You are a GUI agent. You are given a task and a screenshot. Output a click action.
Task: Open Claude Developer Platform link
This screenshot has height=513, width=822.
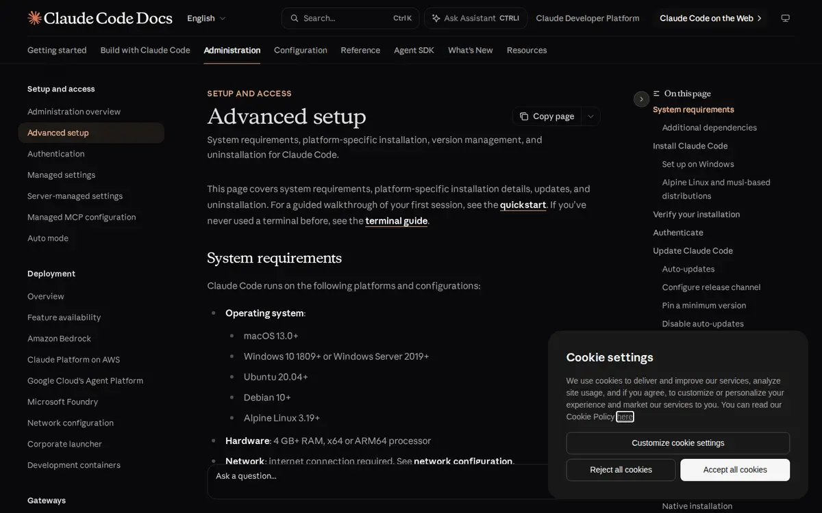click(x=588, y=18)
